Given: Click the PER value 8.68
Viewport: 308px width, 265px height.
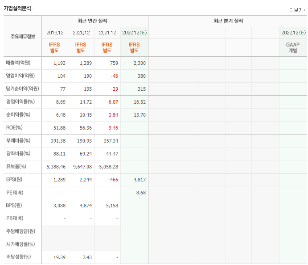Looking at the screenshot, I should point(141,193).
